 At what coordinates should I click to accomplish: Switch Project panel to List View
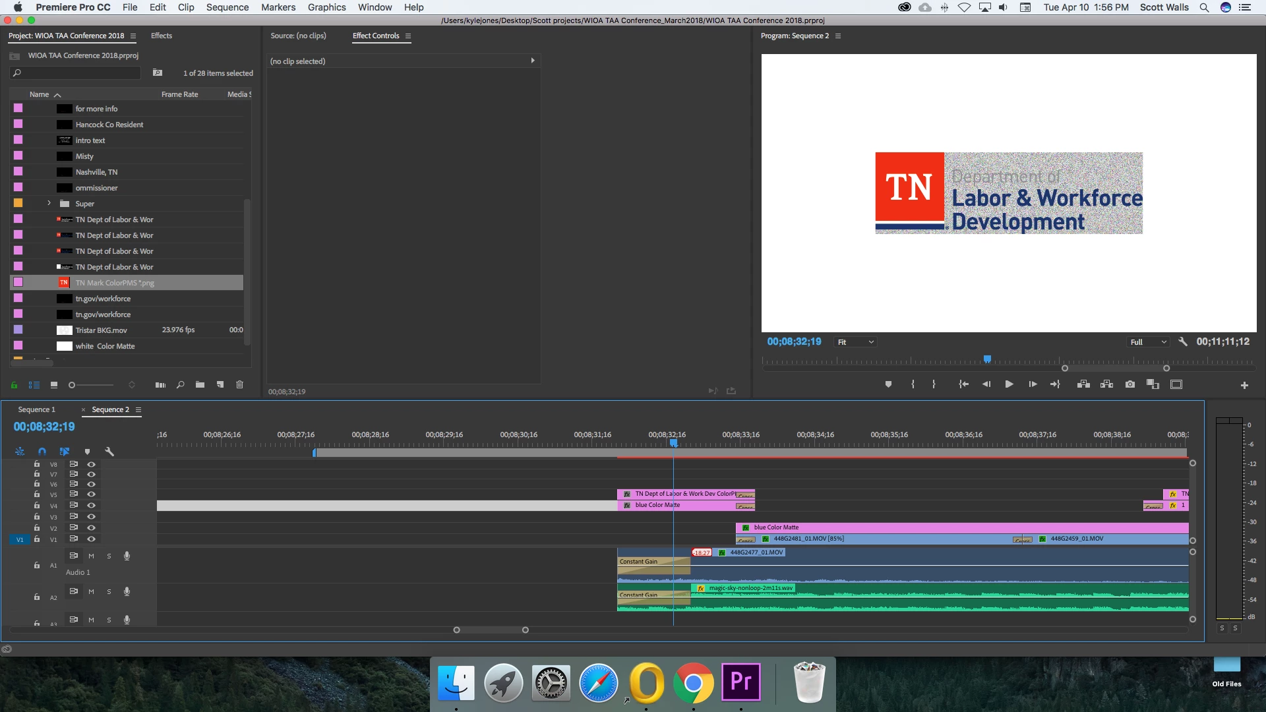coord(34,385)
